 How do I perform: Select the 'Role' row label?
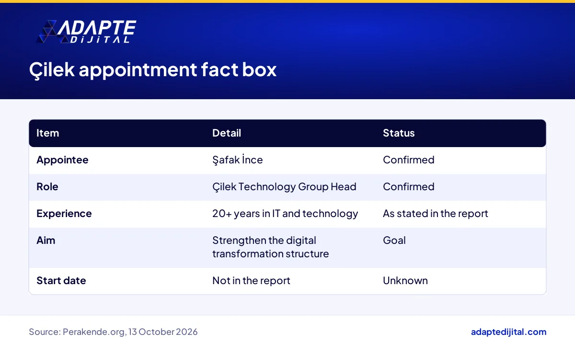pyautogui.click(x=47, y=187)
